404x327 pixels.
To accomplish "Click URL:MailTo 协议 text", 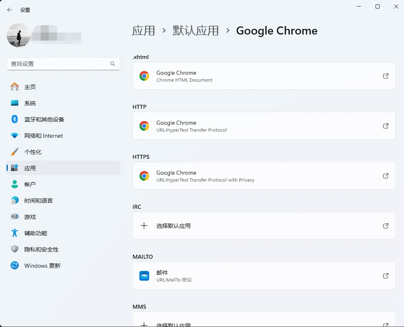I will (174, 280).
